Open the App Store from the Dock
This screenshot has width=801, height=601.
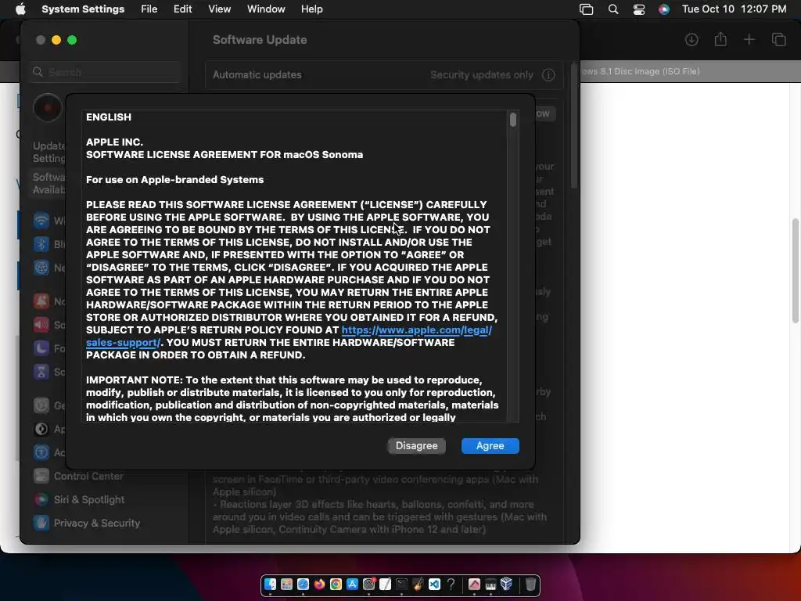point(352,584)
